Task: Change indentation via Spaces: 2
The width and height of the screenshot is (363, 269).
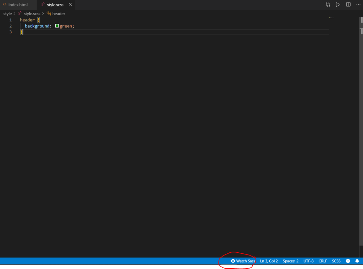Action: tap(290, 261)
